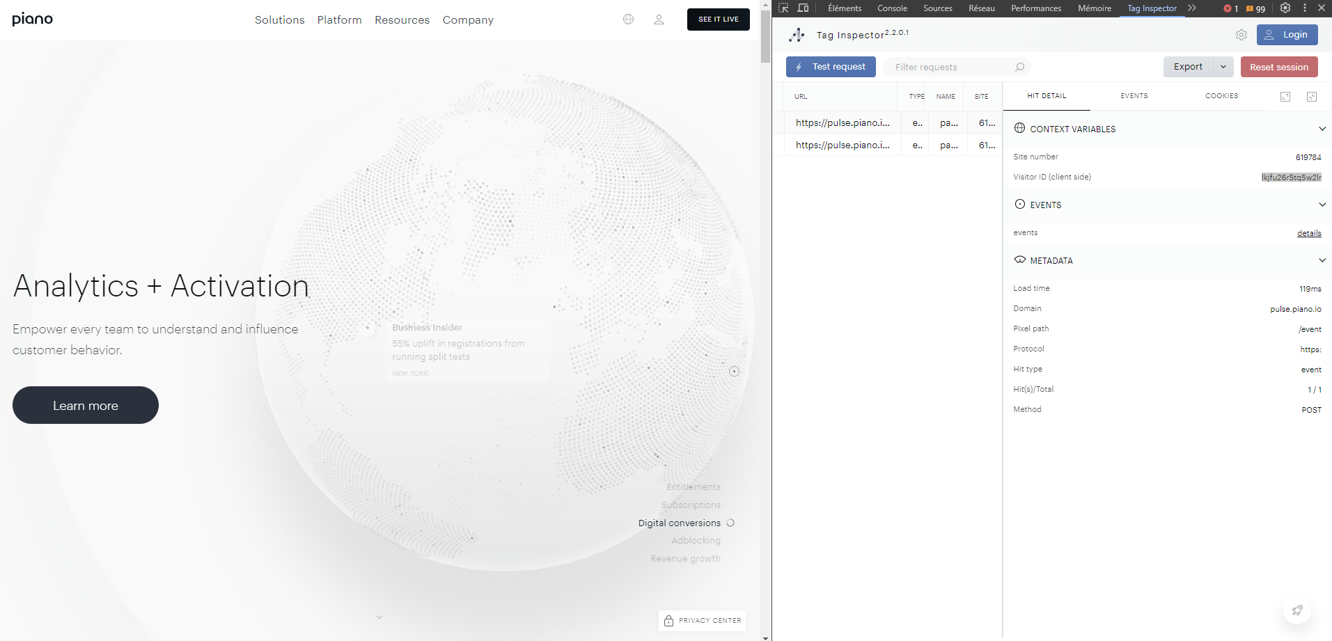Collapse the Context Variables section
The image size is (1332, 641).
[1322, 129]
